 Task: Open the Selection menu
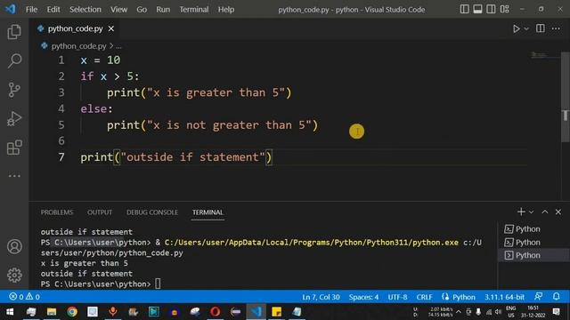(x=85, y=10)
